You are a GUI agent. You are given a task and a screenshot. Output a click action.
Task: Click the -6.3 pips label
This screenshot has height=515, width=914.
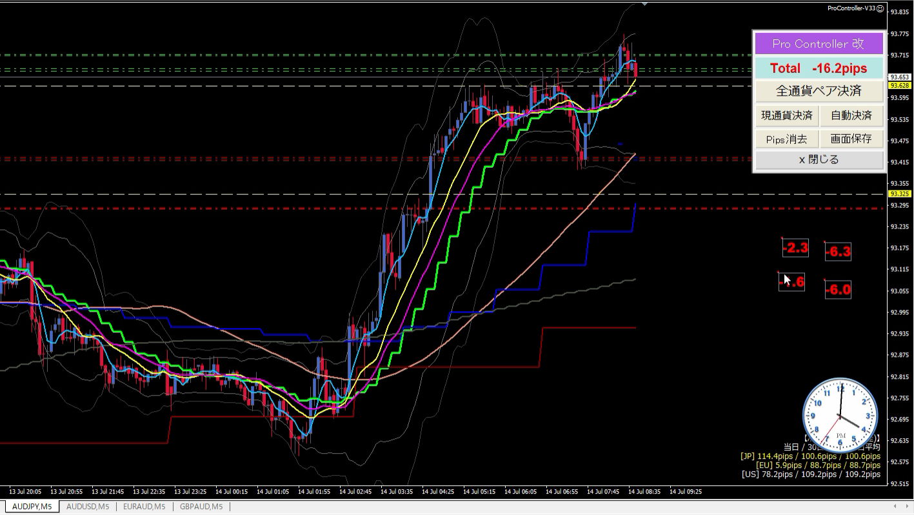coord(838,252)
